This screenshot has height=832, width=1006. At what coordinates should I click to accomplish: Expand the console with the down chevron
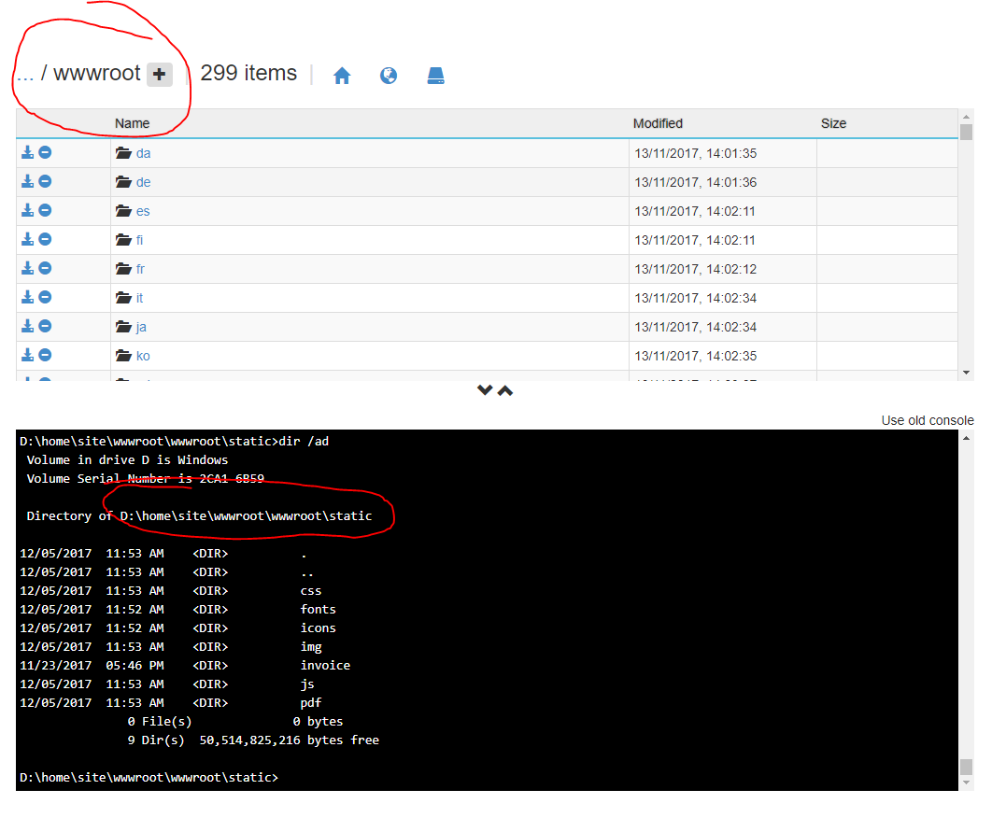(x=485, y=389)
